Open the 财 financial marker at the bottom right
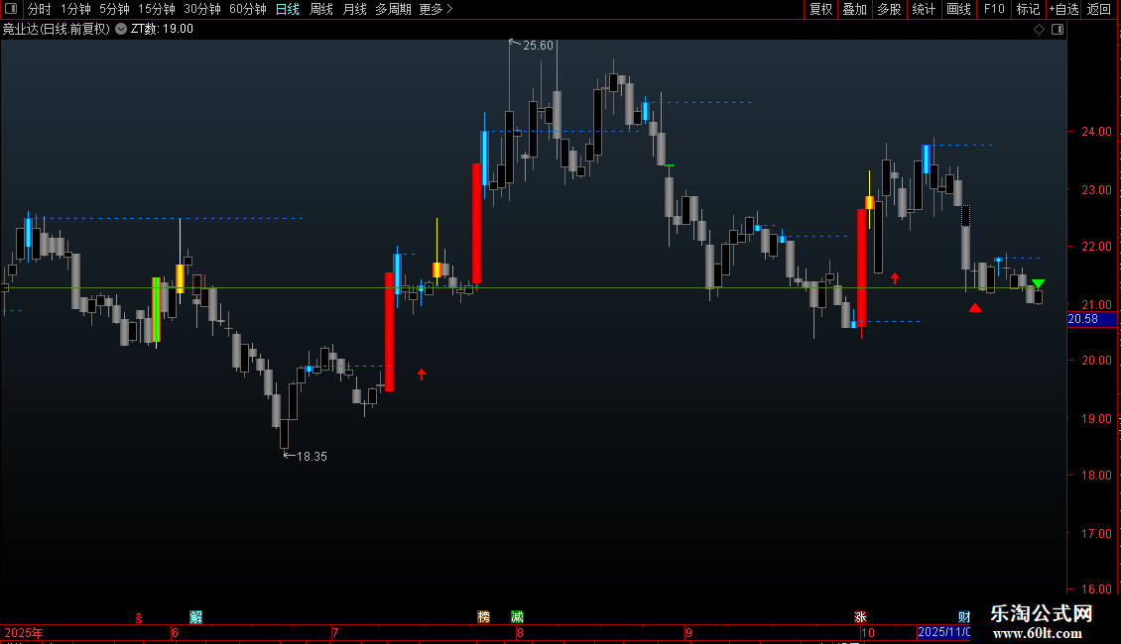The height and width of the screenshot is (644, 1121). [x=964, y=617]
